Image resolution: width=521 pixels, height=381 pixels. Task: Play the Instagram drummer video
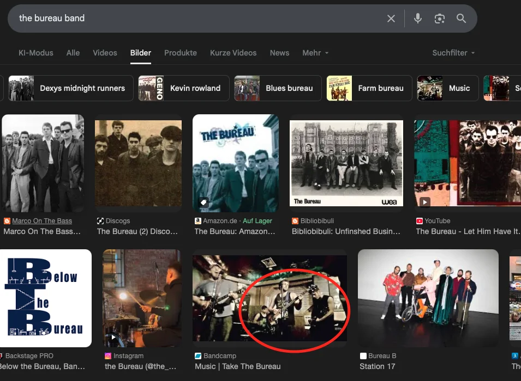[x=113, y=337]
